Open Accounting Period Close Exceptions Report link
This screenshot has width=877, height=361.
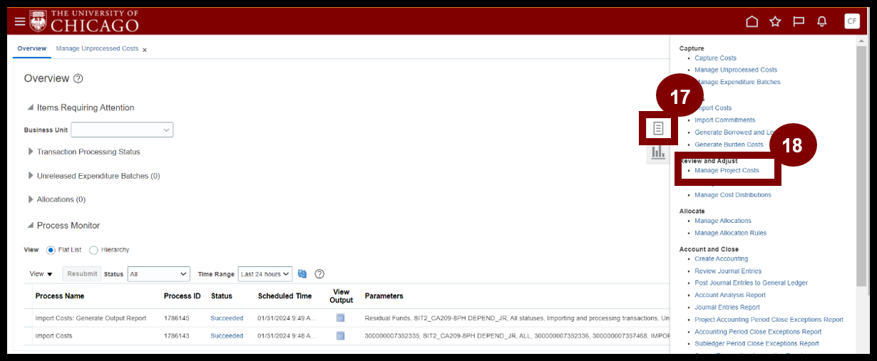(758, 332)
